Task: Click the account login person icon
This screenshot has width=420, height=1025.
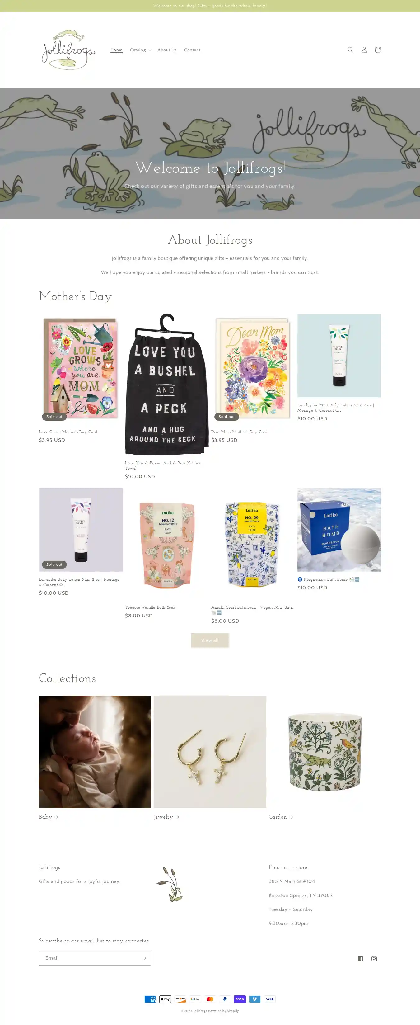Action: click(x=364, y=50)
